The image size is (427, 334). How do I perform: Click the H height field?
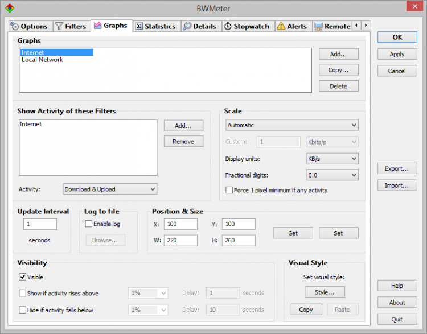(x=239, y=240)
